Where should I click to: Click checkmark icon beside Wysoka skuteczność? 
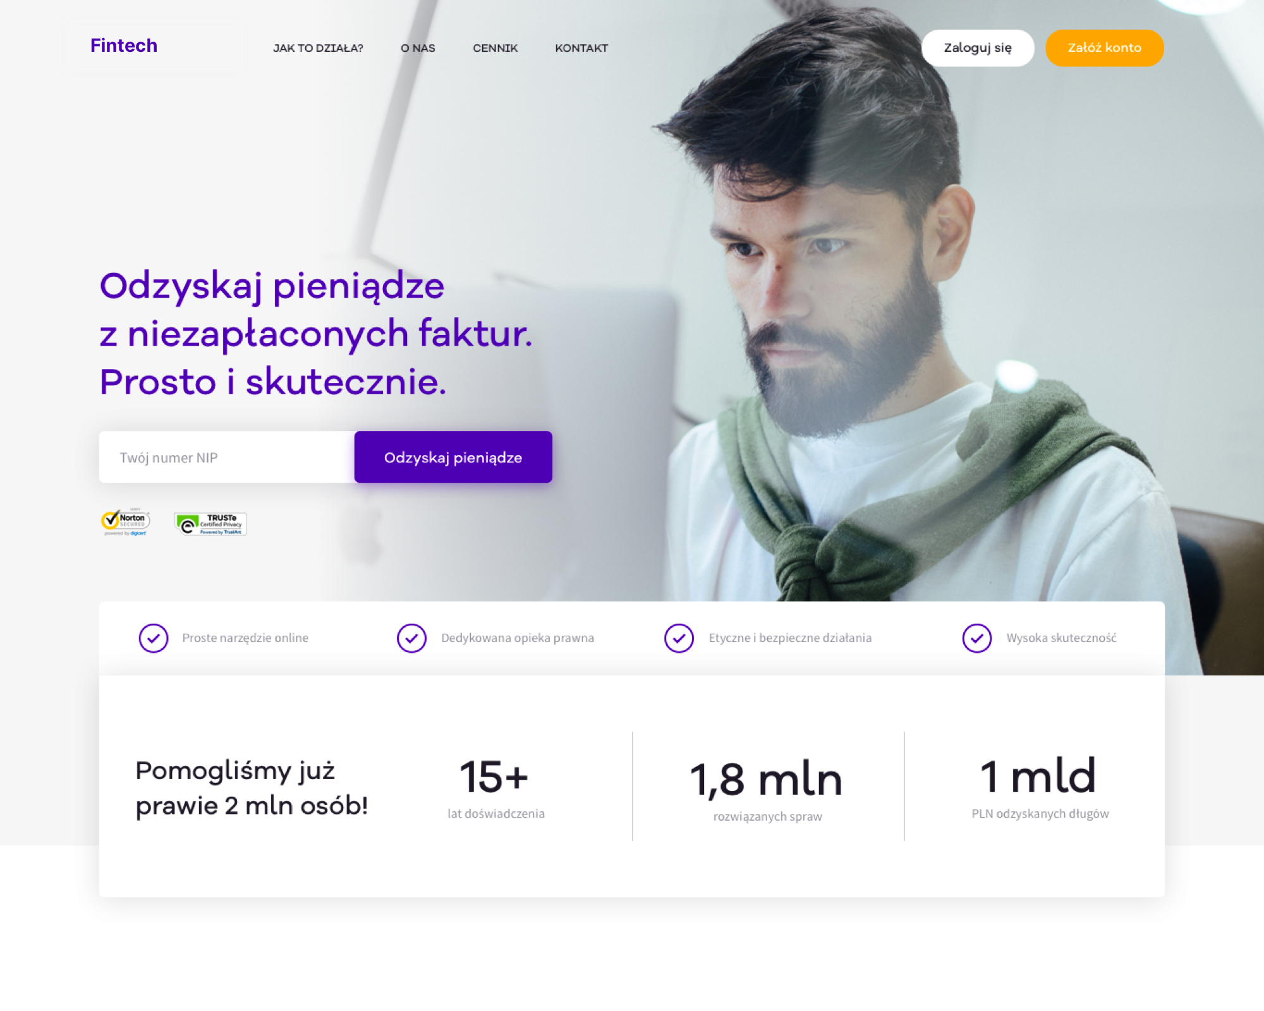976,638
